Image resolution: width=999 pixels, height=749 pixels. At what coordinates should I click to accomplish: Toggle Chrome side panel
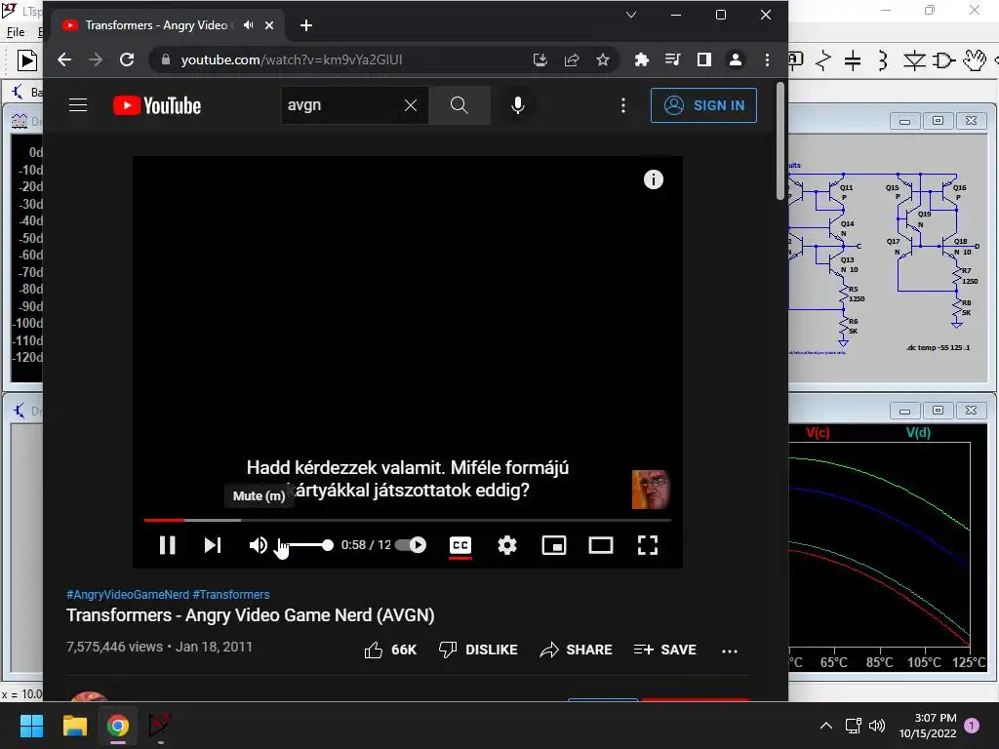point(704,59)
